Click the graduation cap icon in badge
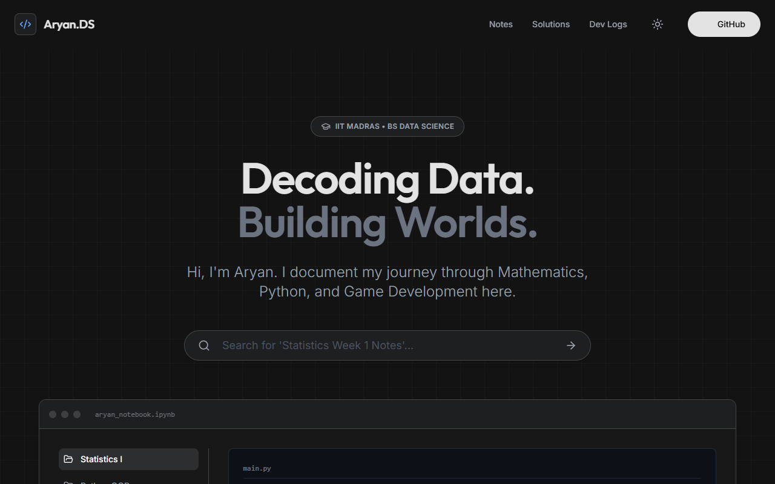 coord(326,126)
